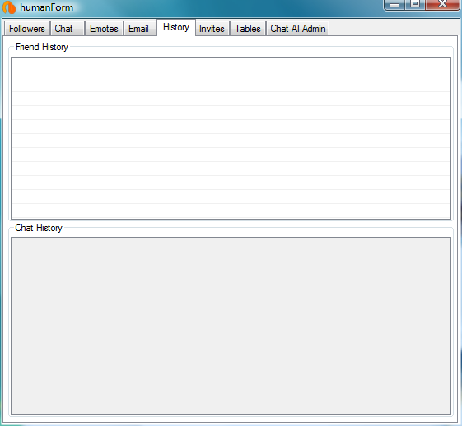The image size is (462, 426).
Task: Click the active History tab
Action: [176, 27]
